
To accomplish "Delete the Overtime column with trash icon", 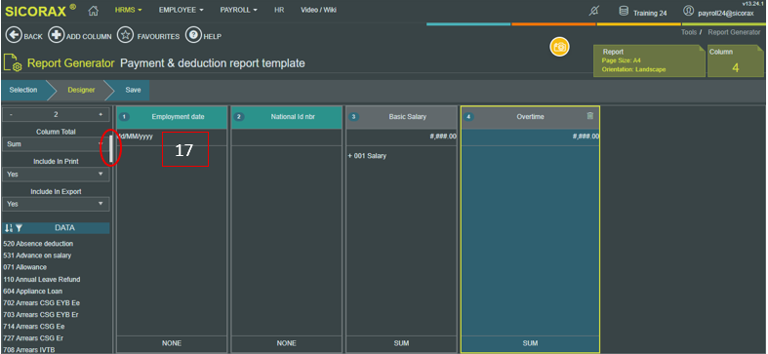I will coord(590,116).
